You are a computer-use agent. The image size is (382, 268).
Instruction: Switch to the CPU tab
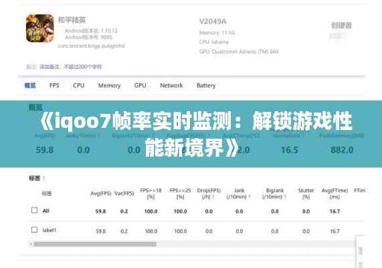coord(78,86)
